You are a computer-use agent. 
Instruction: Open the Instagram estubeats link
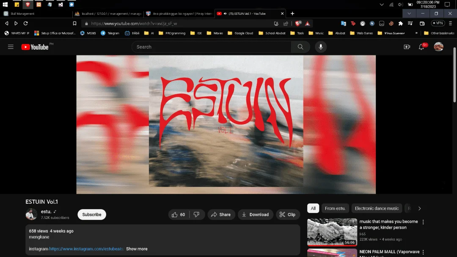(x=87, y=249)
